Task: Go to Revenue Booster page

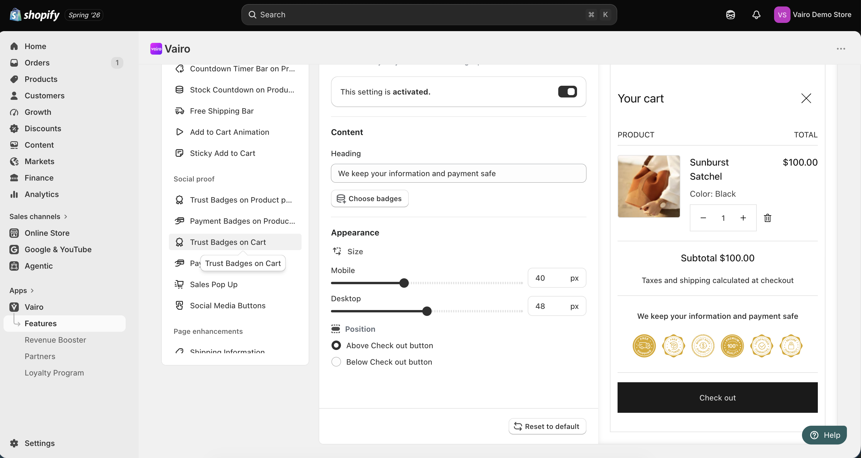Action: click(56, 340)
